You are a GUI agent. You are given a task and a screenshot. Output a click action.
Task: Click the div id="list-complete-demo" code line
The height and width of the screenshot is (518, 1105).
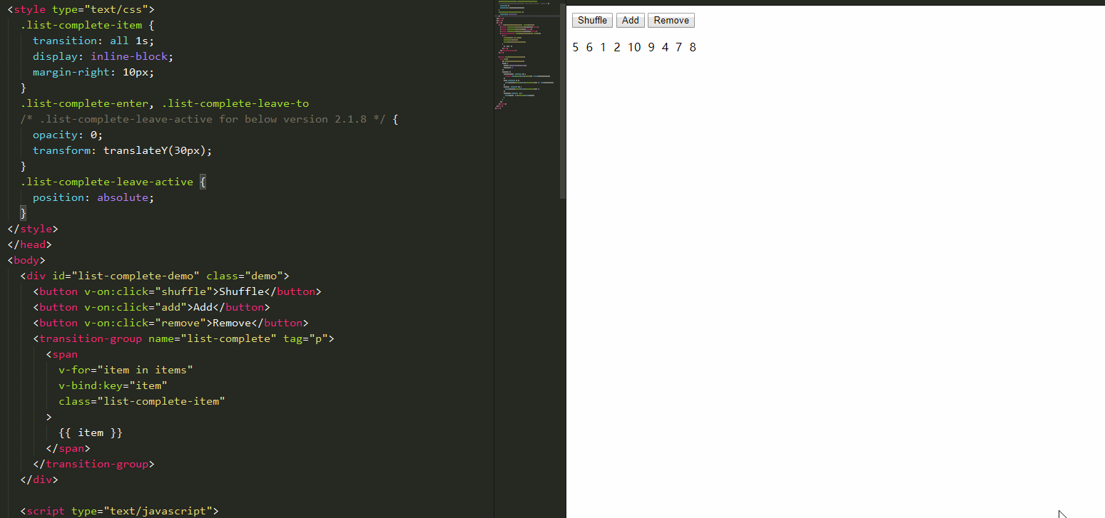pos(155,276)
